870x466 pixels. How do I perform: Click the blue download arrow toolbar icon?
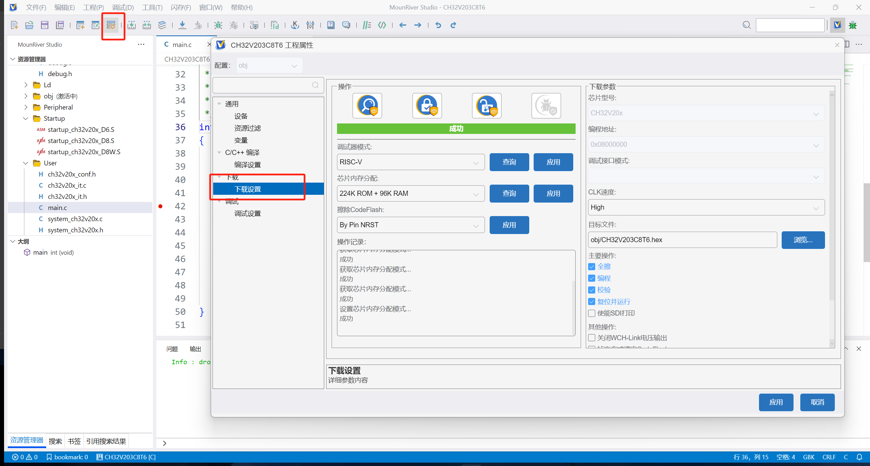click(182, 25)
